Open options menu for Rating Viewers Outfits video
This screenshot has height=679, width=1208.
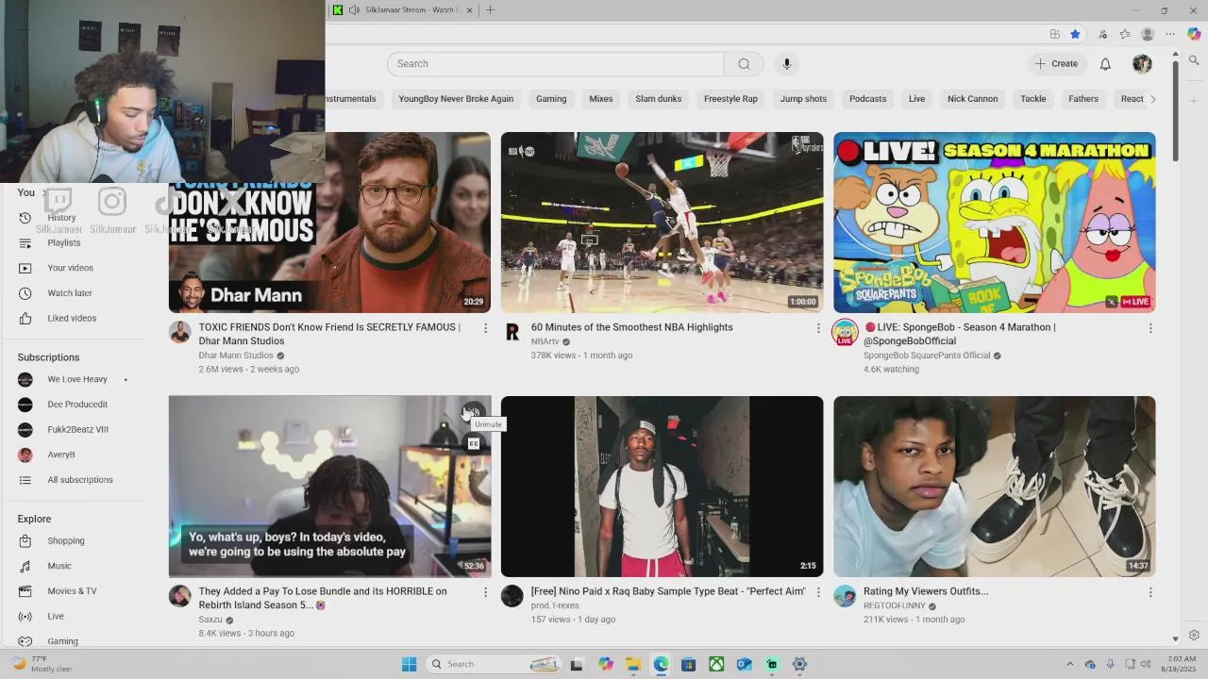1150,592
